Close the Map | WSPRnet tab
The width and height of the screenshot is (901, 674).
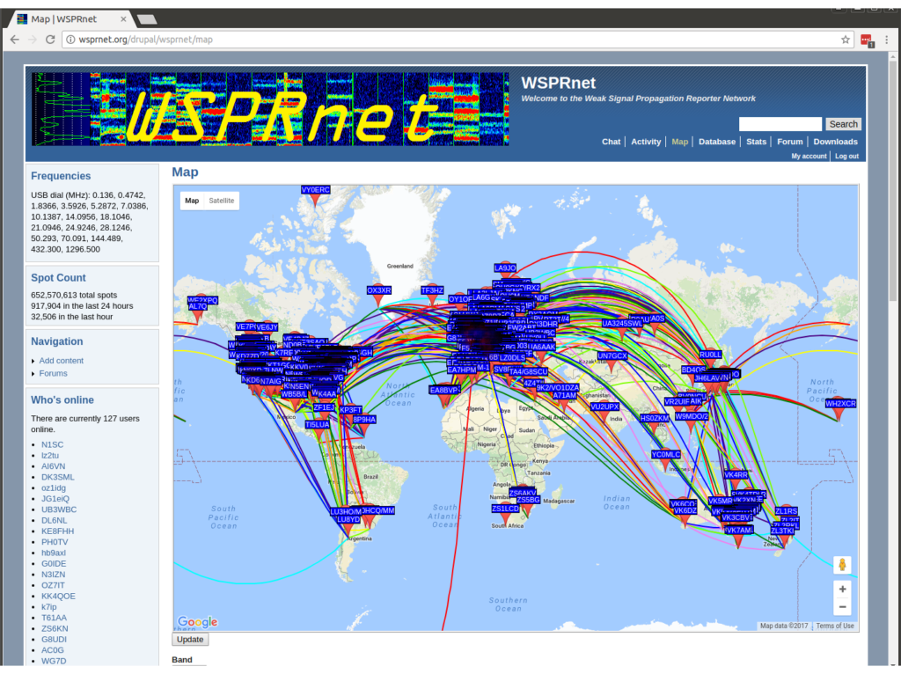click(x=123, y=19)
